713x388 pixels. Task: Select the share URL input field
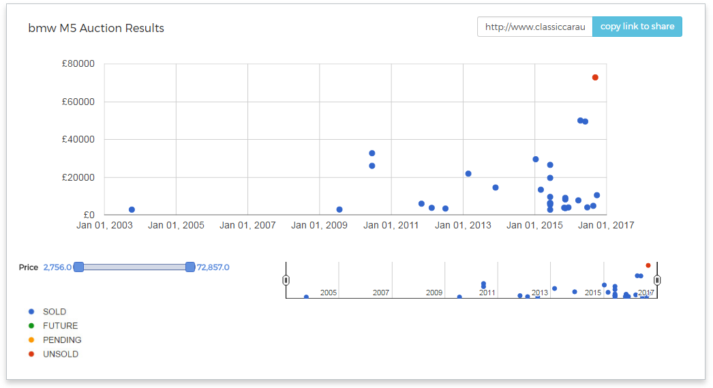coord(534,27)
